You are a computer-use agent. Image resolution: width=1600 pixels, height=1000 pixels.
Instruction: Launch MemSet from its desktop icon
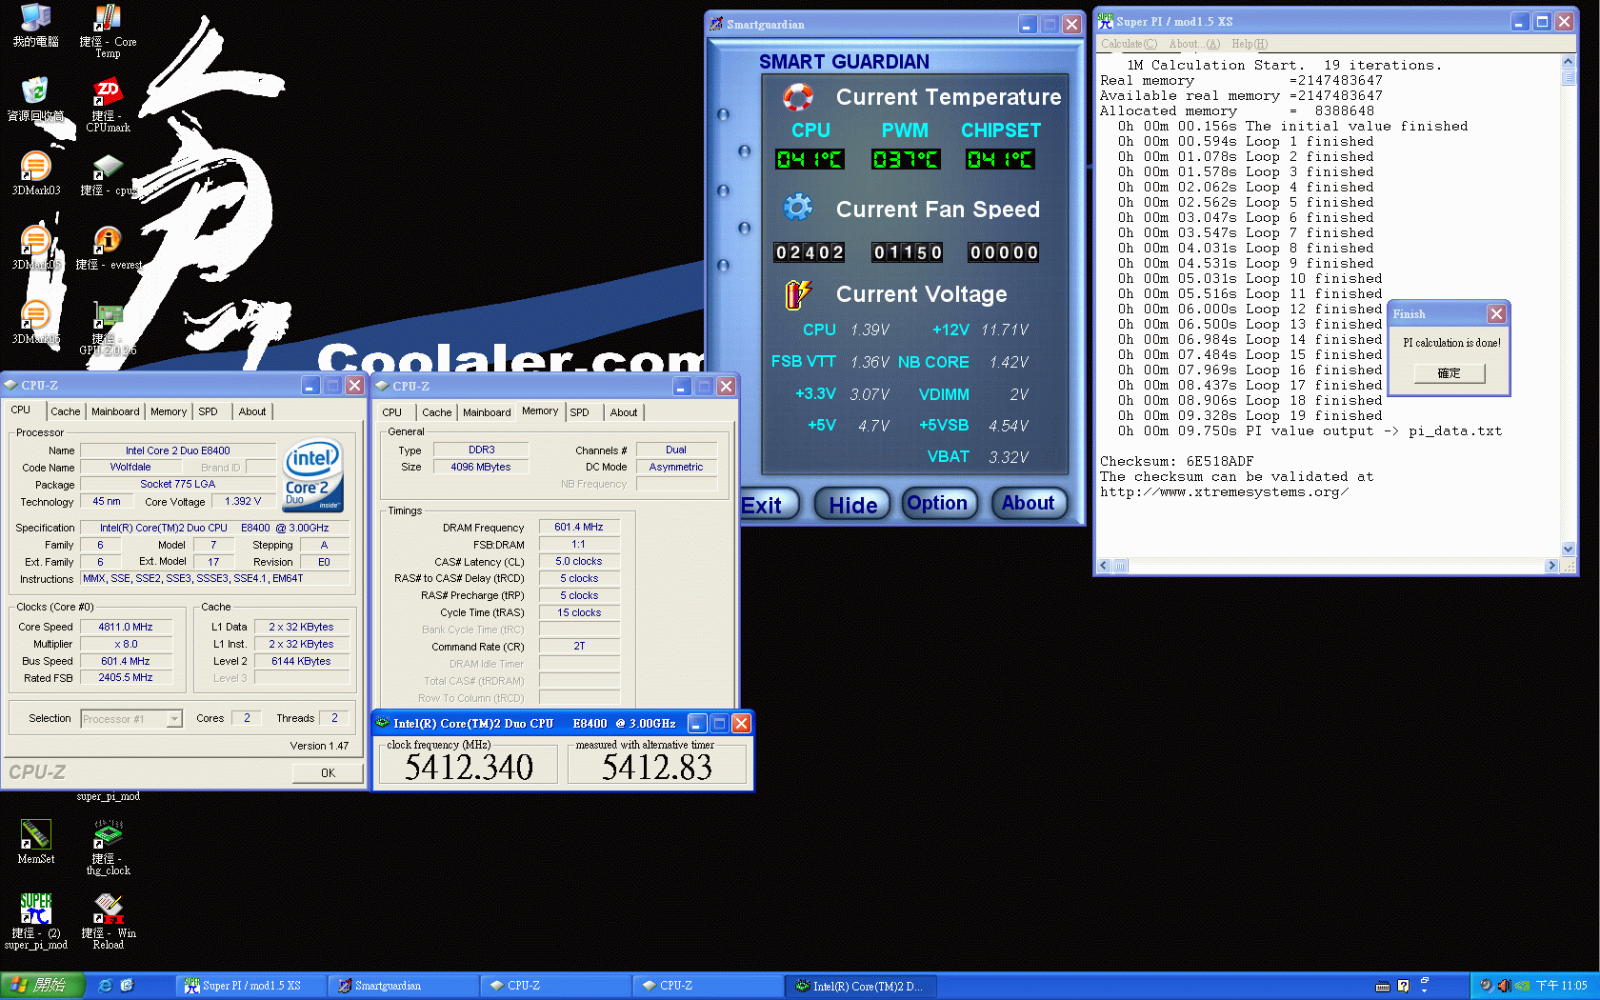click(x=35, y=835)
